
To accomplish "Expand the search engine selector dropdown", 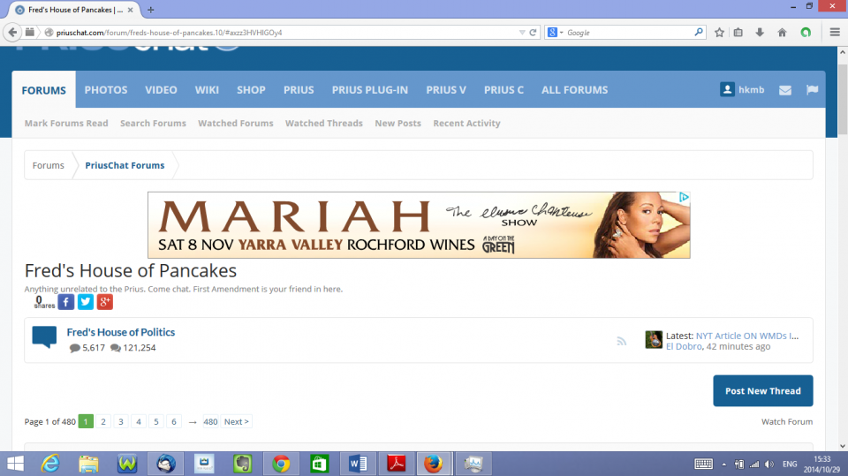I will 556,33.
